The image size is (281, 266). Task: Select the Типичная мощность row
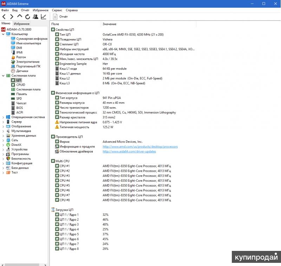pos(84,127)
